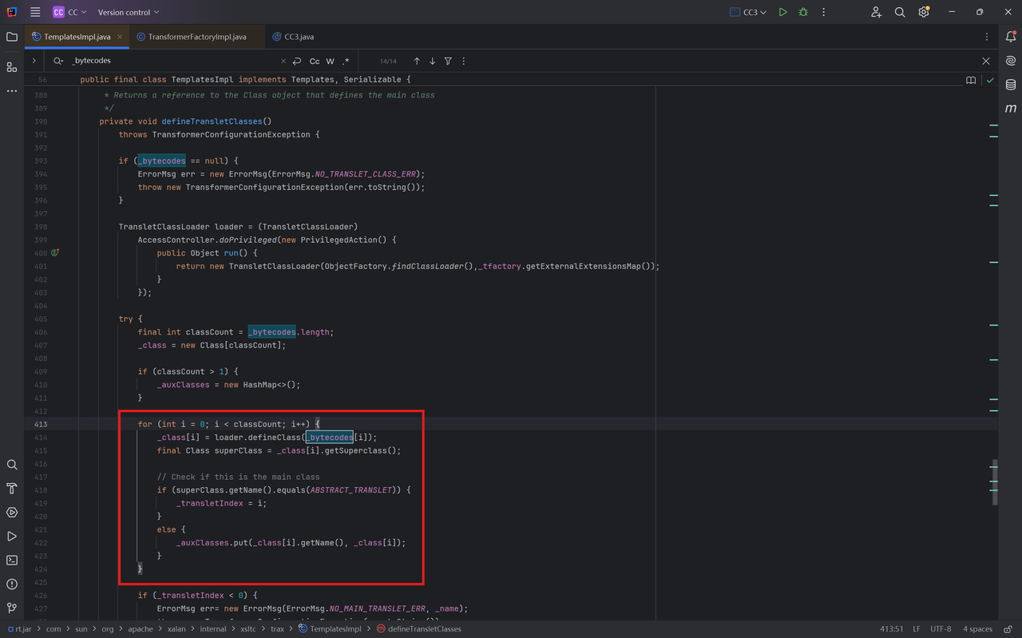Open the Build hammer tool window
Image resolution: width=1022 pixels, height=638 pixels.
(12, 489)
